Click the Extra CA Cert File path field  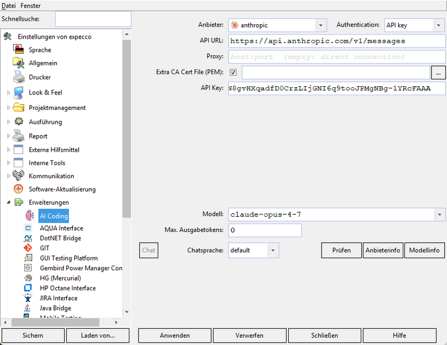(336, 72)
